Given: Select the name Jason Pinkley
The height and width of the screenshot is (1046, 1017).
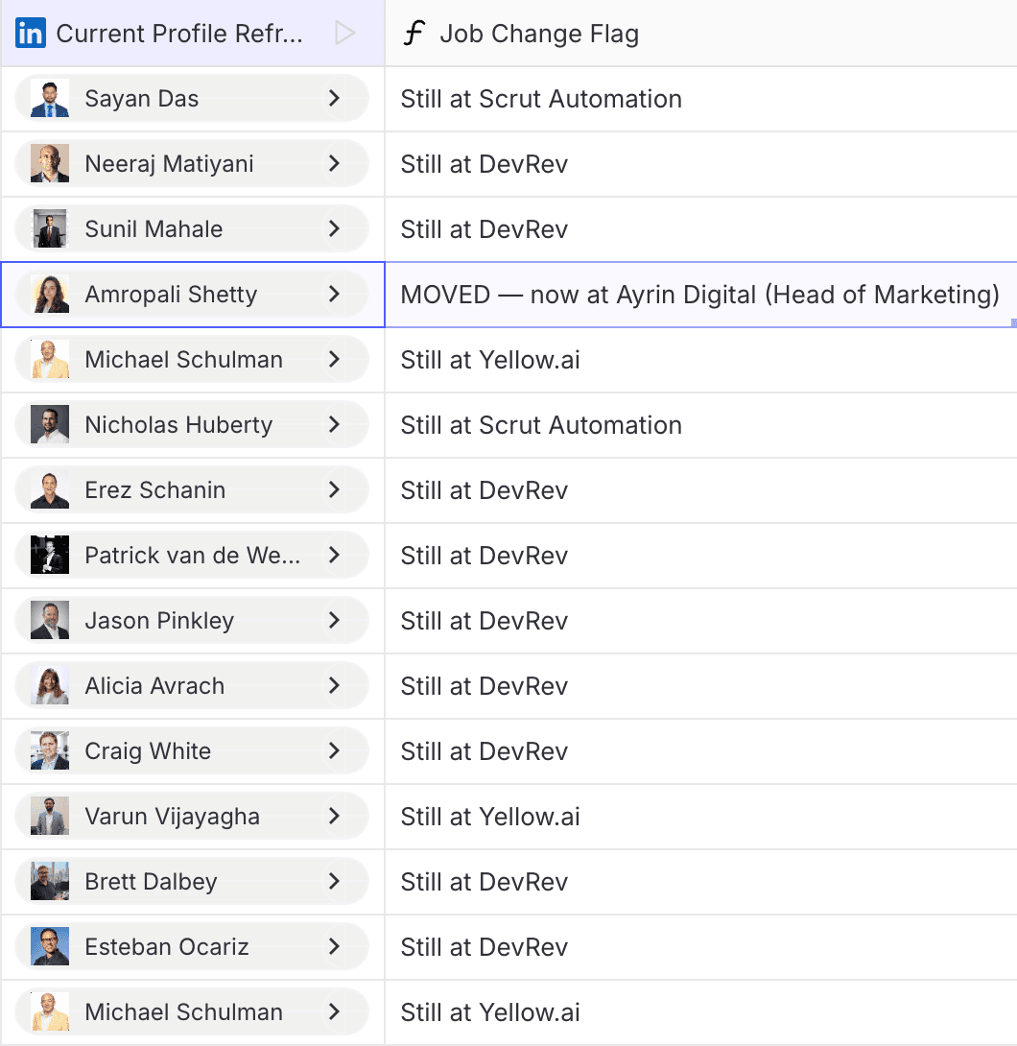Looking at the screenshot, I should click(159, 621).
